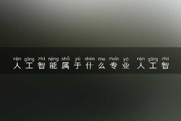Click the character 专 in the caption
The width and height of the screenshot is (181, 121).
(x=114, y=65)
